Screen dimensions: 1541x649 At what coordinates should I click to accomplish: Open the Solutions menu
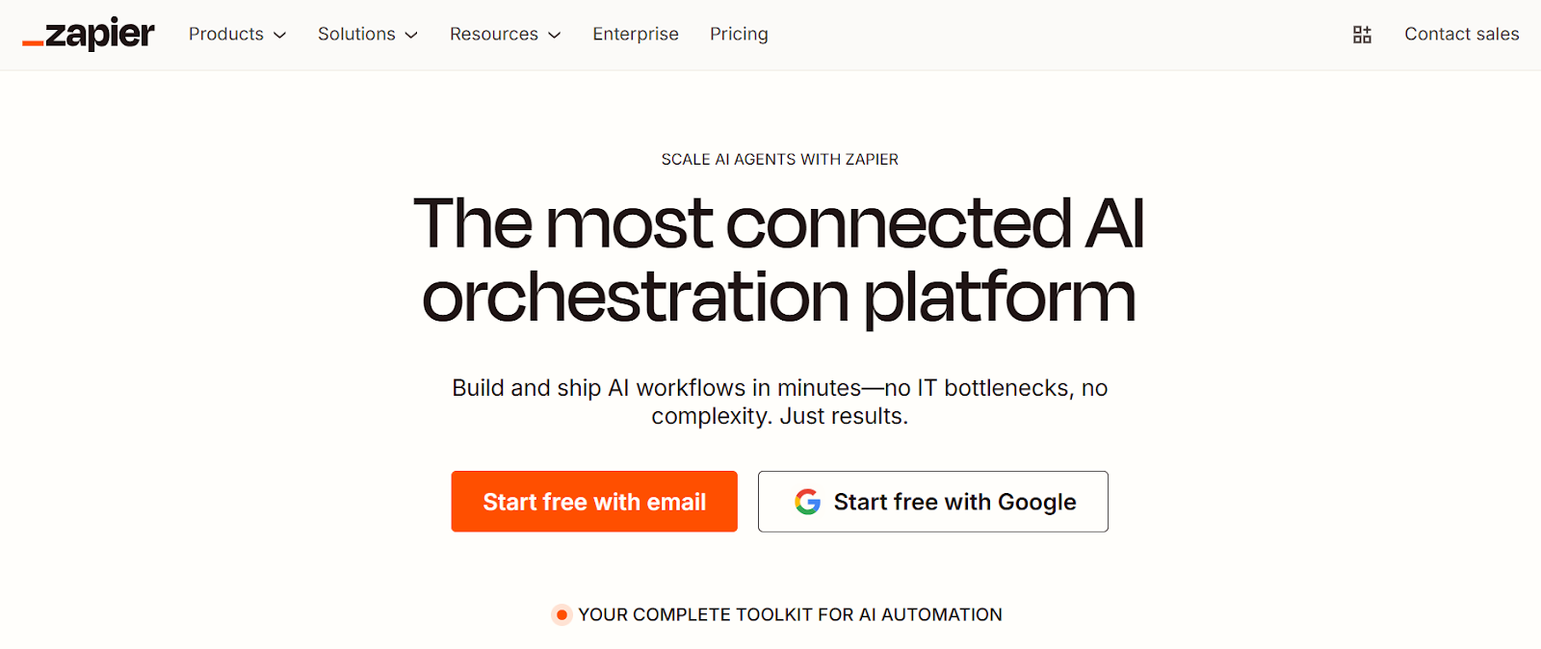[356, 34]
